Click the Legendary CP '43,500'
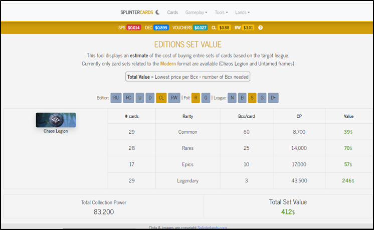 point(299,181)
